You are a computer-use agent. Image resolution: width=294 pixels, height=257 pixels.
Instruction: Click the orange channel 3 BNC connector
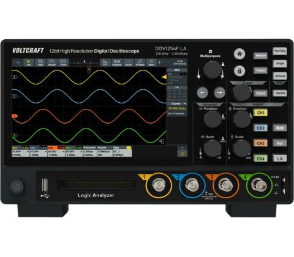click(x=225, y=185)
